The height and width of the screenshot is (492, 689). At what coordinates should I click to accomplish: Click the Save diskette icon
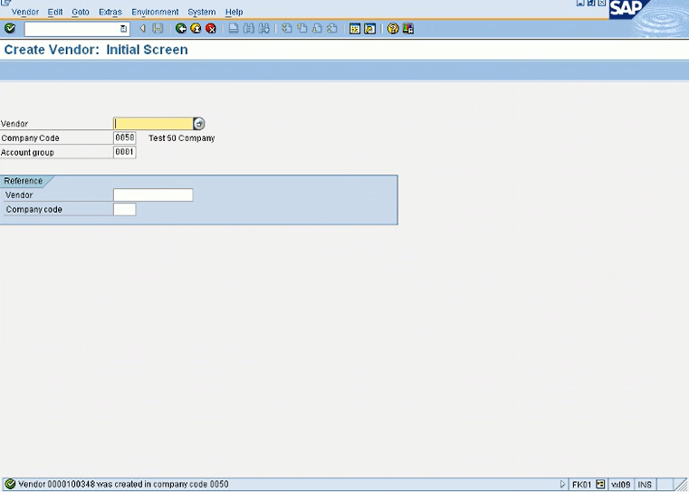point(158,29)
